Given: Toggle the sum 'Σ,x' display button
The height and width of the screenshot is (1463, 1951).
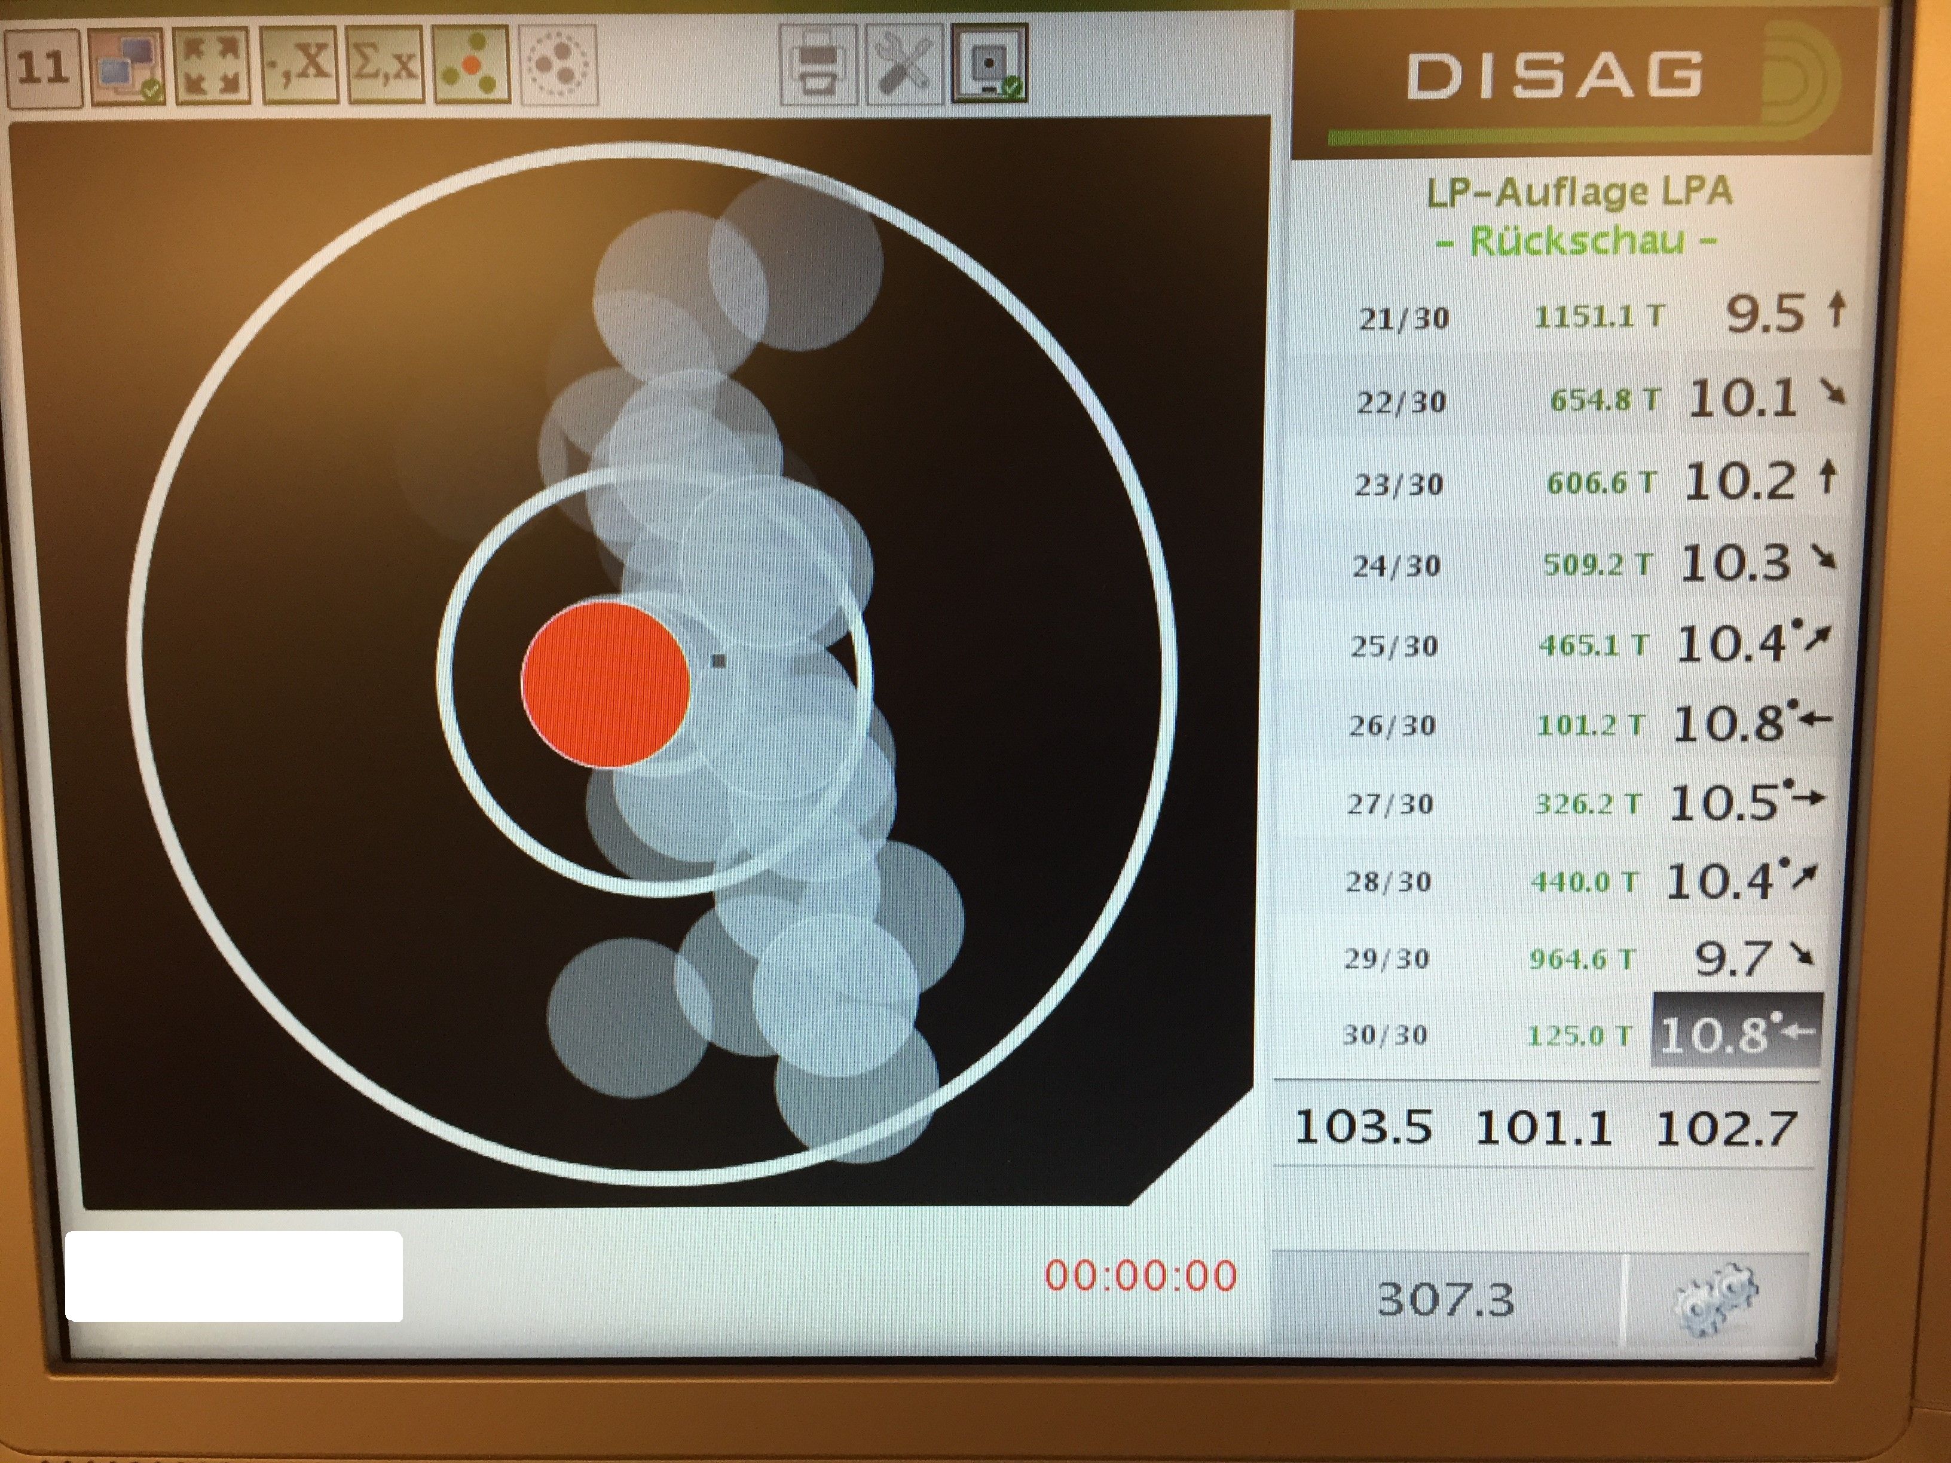Looking at the screenshot, I should pyautogui.click(x=384, y=65).
